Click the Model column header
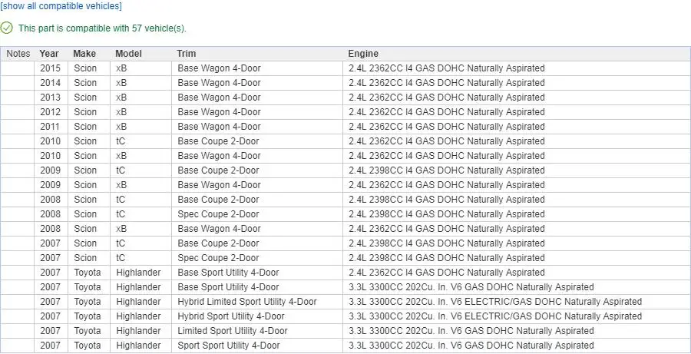This screenshot has height=354, width=691. coord(128,54)
